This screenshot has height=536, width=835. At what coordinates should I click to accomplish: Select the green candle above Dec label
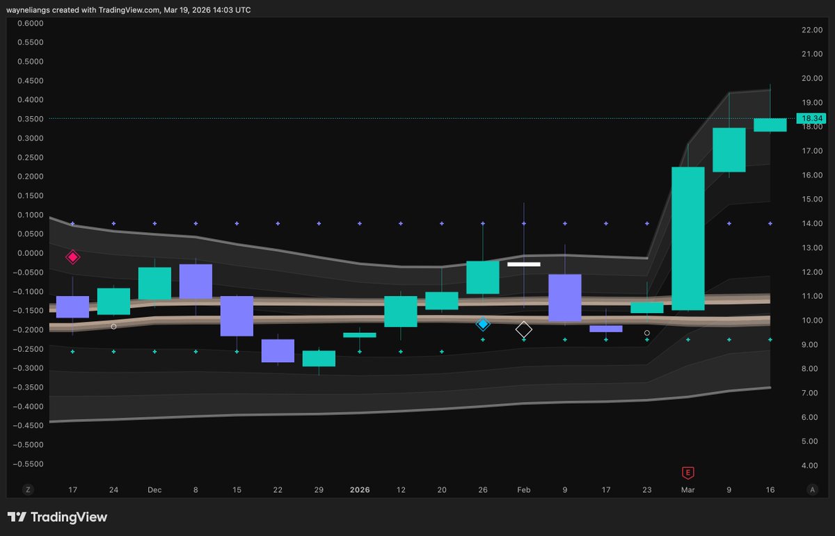point(155,284)
